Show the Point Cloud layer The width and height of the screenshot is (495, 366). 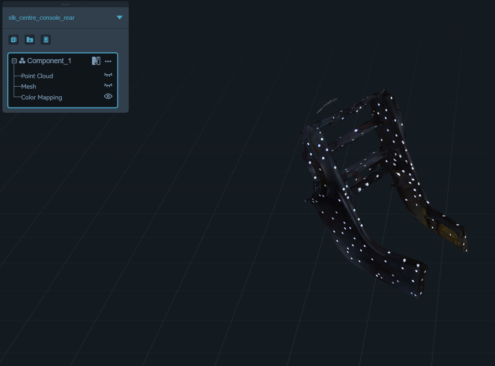click(x=108, y=75)
